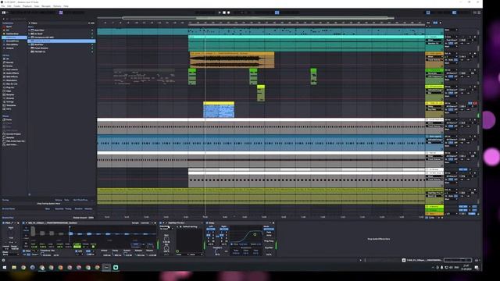
Task: Click the Delay Feedback knob
Action: coord(217,251)
